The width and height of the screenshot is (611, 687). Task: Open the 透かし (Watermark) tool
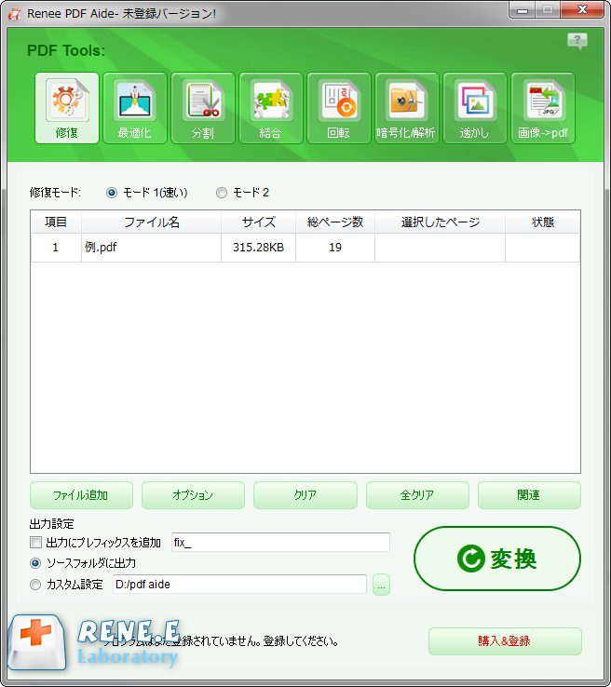tap(475, 108)
